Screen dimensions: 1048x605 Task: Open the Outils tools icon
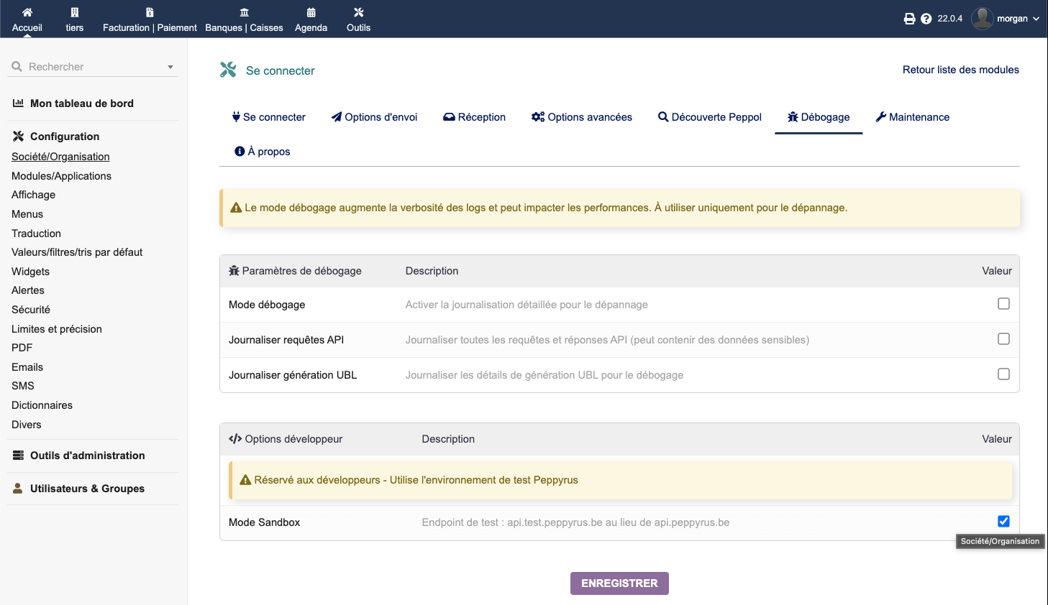click(x=358, y=12)
